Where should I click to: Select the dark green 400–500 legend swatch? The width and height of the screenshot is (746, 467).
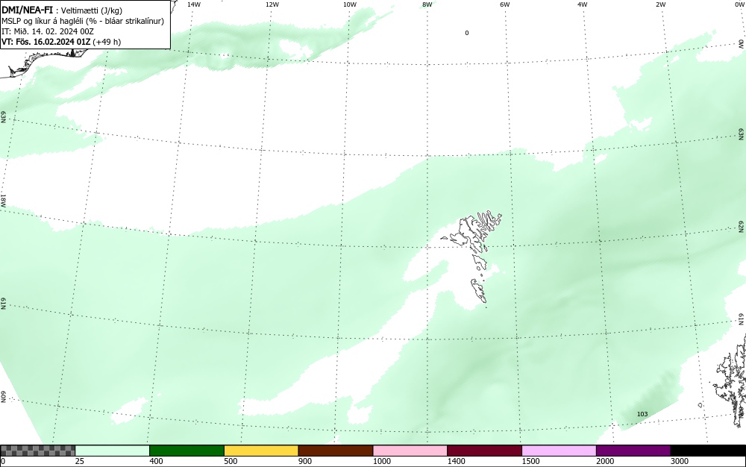tap(186, 451)
